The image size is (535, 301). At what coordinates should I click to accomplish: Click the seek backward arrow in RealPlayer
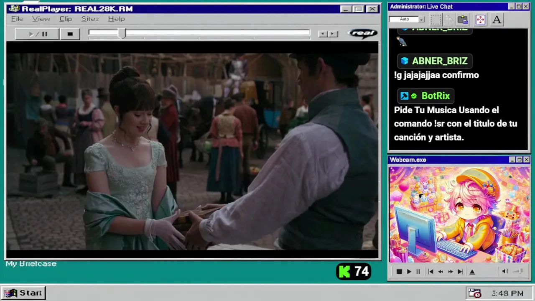pyautogui.click(x=322, y=34)
